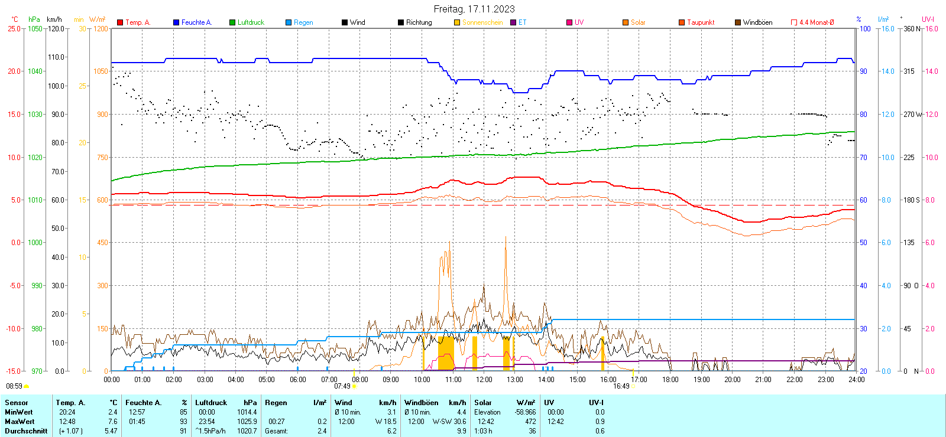This screenshot has width=946, height=437.
Task: Select the Luftdruck column header in table
Action: 211,403
